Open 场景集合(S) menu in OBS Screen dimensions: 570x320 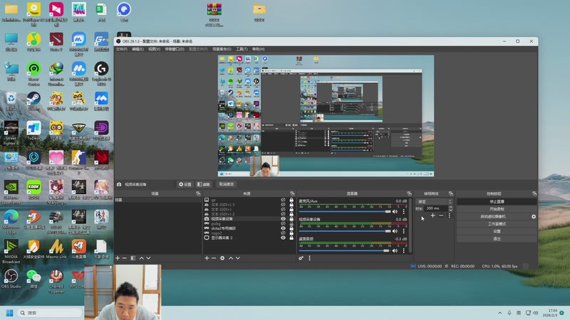point(222,49)
